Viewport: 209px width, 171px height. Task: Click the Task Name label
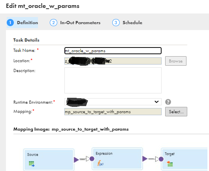(24, 50)
